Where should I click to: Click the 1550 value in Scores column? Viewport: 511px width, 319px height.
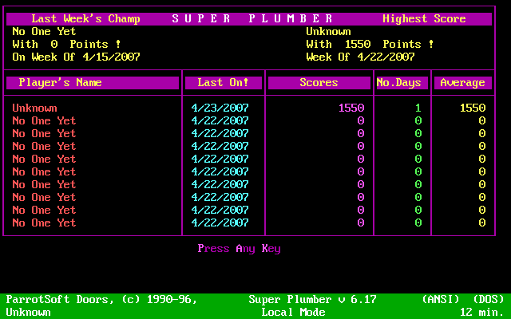[x=351, y=108]
